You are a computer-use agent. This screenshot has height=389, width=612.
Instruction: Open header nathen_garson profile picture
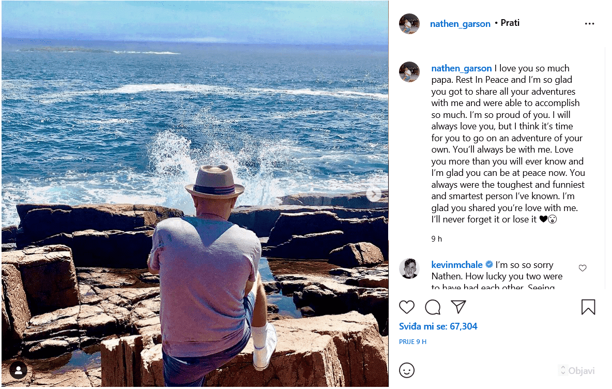click(409, 24)
